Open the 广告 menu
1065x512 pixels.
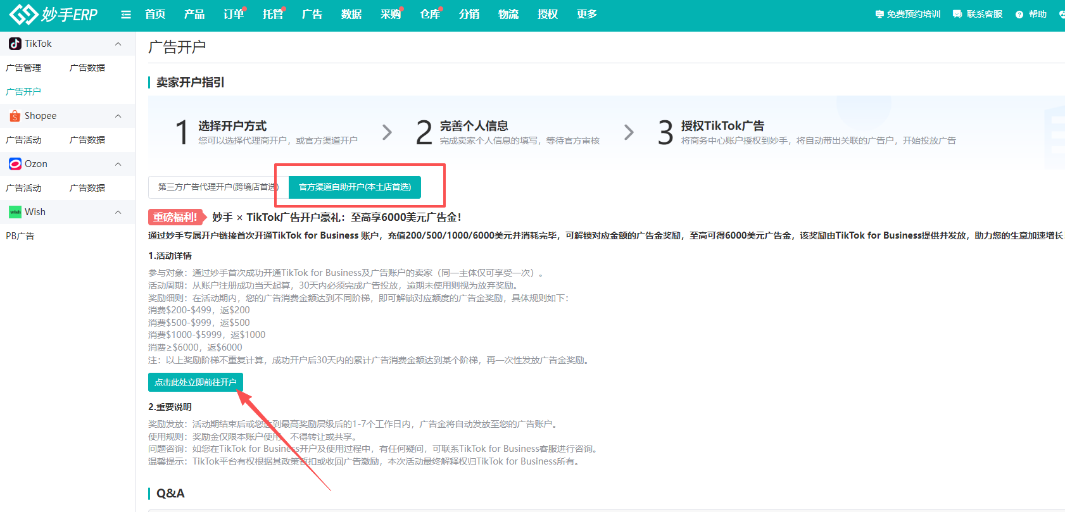click(312, 15)
